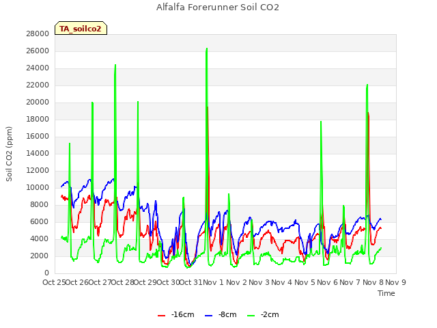This screenshot has width=437, height=328.
Task: Click the chart title Alfalfa Forerunner Soil CO2
Action: coord(217,7)
